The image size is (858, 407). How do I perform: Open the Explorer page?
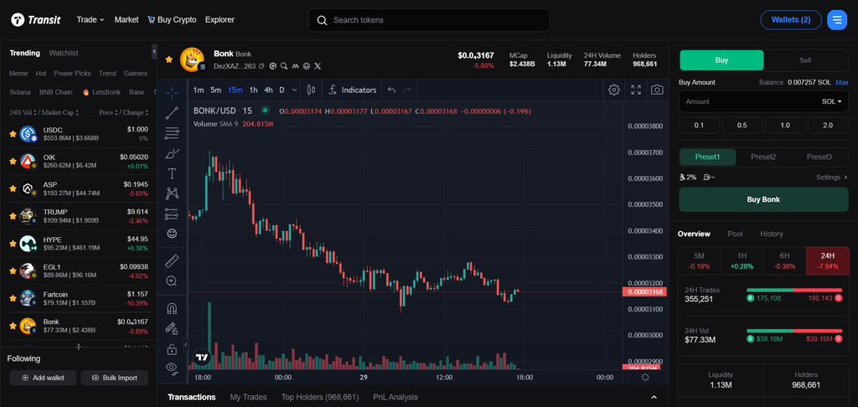220,20
